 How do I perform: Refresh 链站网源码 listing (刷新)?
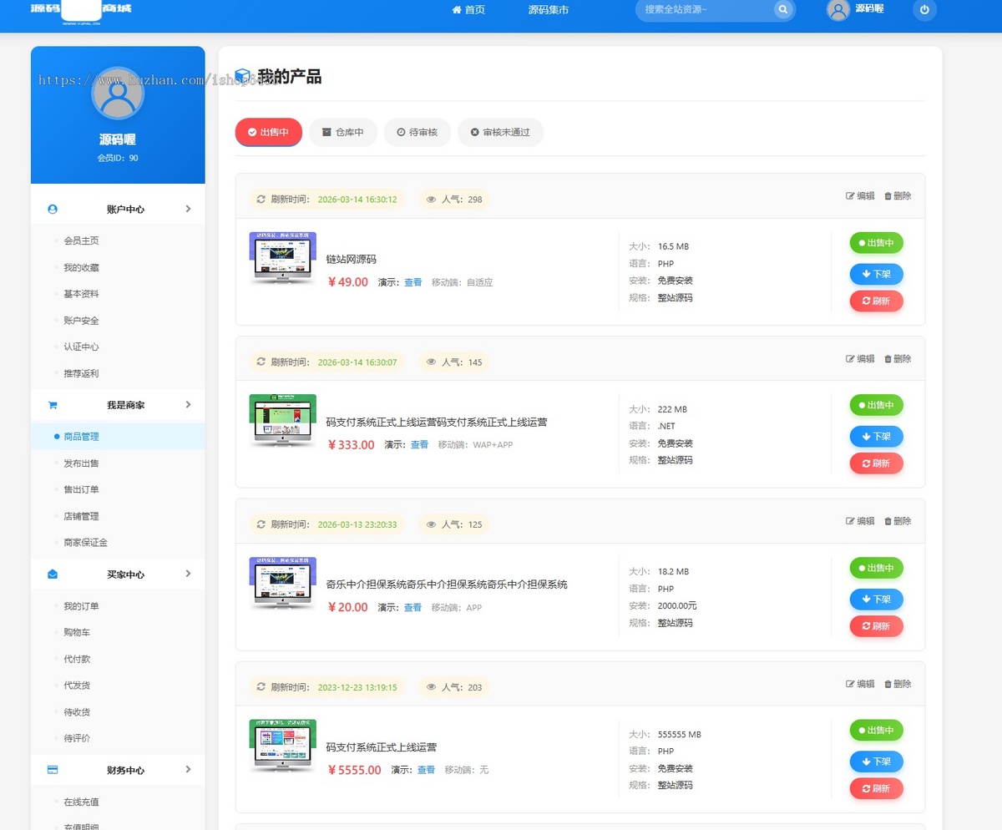[x=877, y=301]
